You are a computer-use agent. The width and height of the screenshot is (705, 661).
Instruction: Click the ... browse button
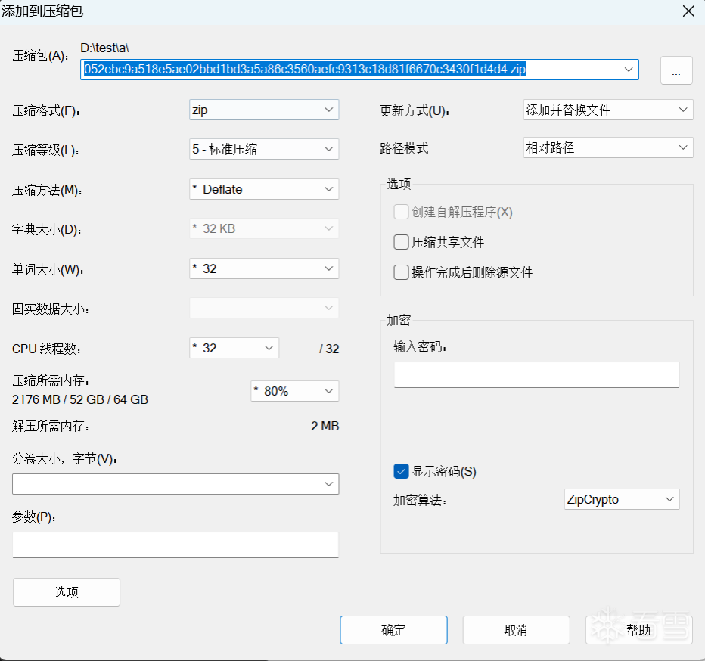pyautogui.click(x=676, y=70)
